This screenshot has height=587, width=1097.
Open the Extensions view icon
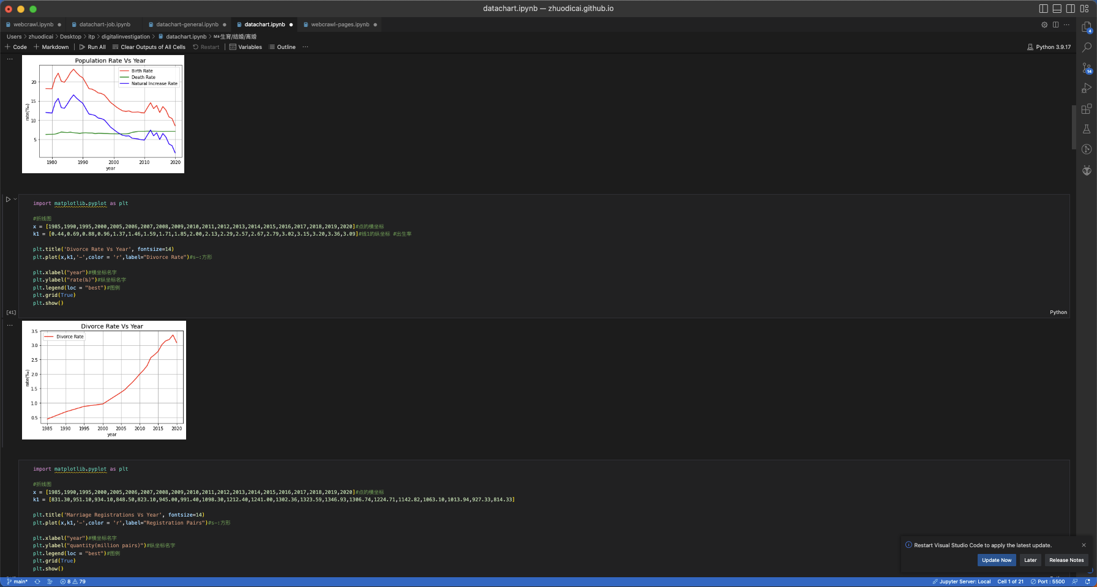[x=1087, y=109]
